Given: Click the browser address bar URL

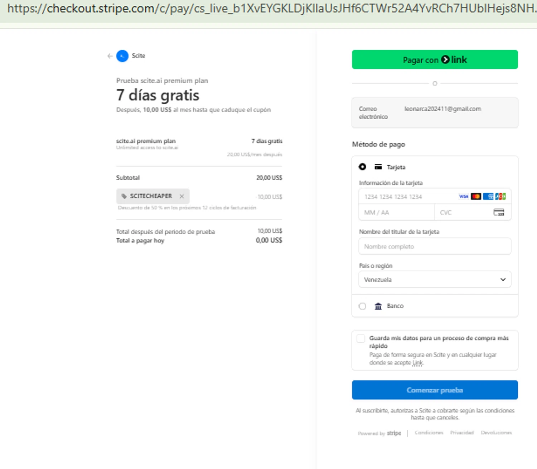Looking at the screenshot, I should coord(271,9).
